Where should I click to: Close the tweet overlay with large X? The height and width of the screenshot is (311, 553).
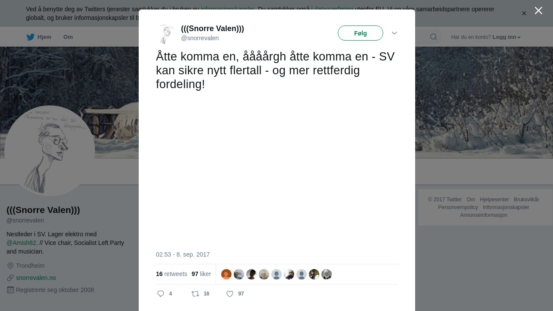[x=538, y=10]
